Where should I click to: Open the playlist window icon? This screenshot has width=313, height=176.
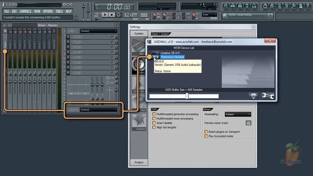point(225,6)
